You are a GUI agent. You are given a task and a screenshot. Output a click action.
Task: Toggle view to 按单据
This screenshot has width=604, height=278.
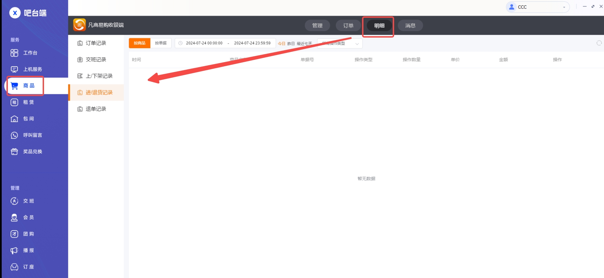tap(161, 43)
